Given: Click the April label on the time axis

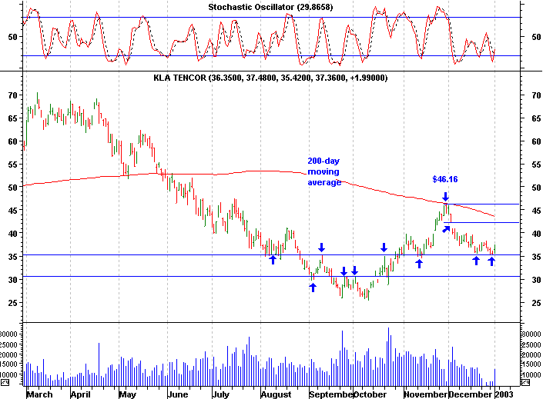Looking at the screenshot, I should 80,394.
